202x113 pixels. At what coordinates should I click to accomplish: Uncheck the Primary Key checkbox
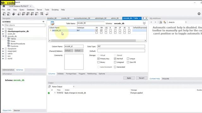pyautogui.click(x=98, y=59)
